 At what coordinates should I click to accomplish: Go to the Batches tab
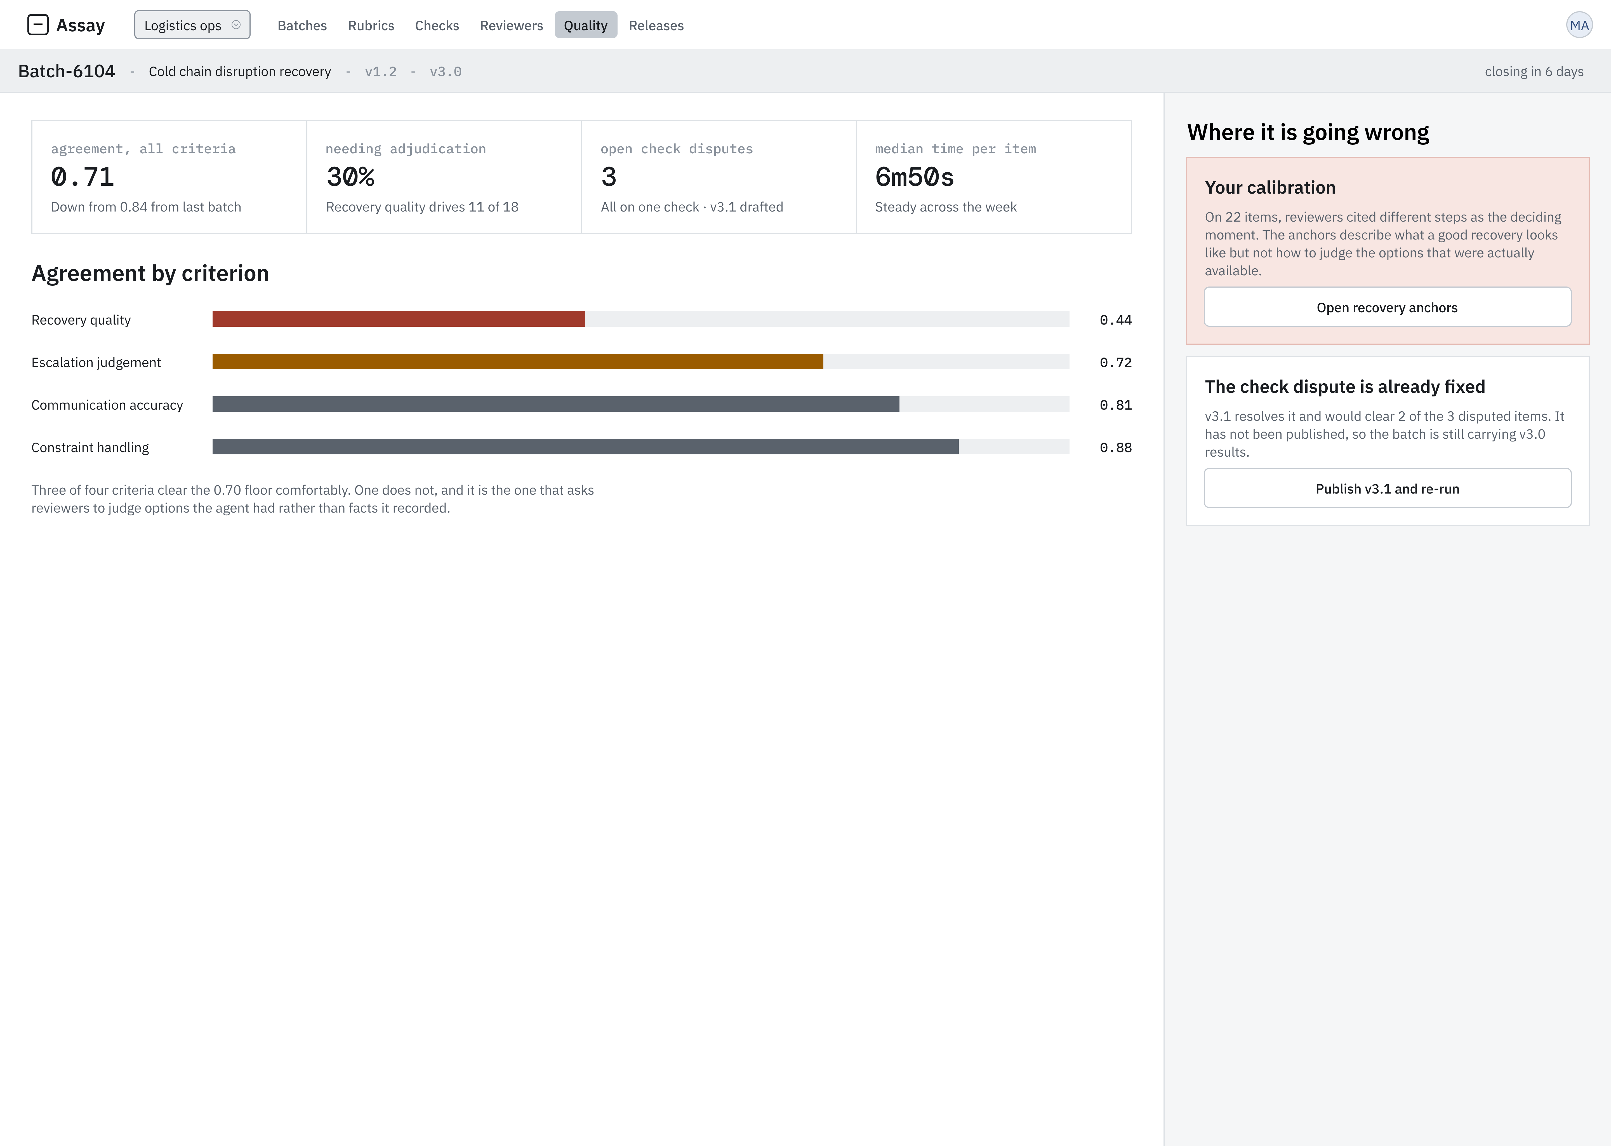click(302, 25)
